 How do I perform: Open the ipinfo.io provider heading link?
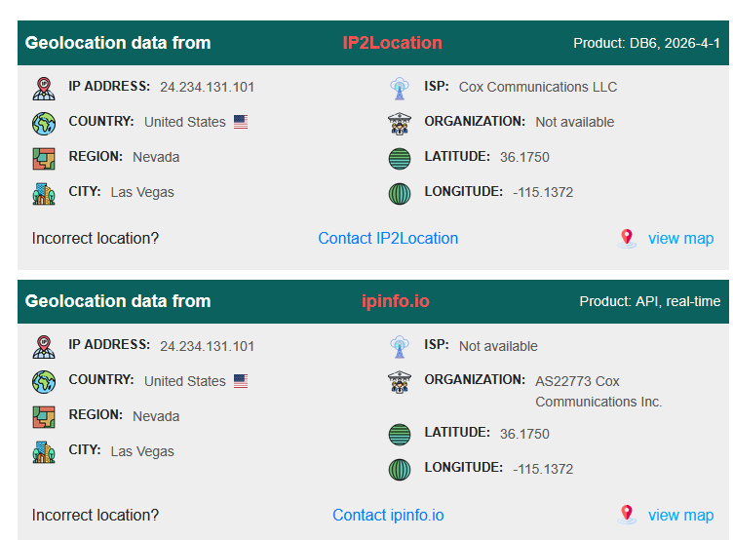point(396,301)
